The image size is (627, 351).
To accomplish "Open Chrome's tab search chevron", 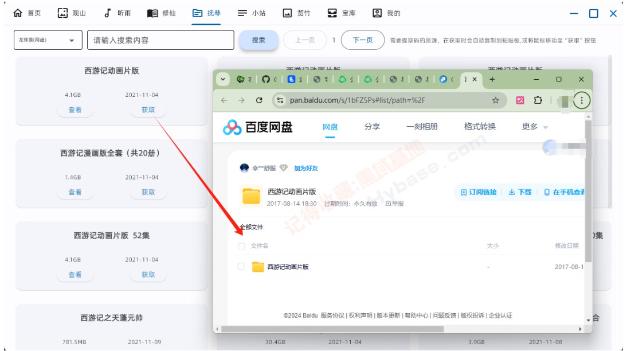I will click(x=223, y=79).
